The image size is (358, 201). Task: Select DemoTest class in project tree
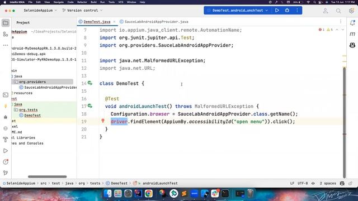pyautogui.click(x=30, y=116)
